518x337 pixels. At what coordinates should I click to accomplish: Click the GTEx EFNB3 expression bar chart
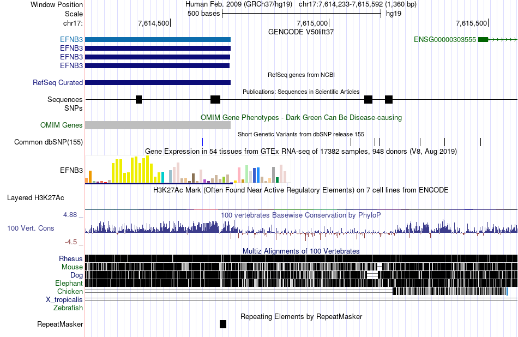188,170
